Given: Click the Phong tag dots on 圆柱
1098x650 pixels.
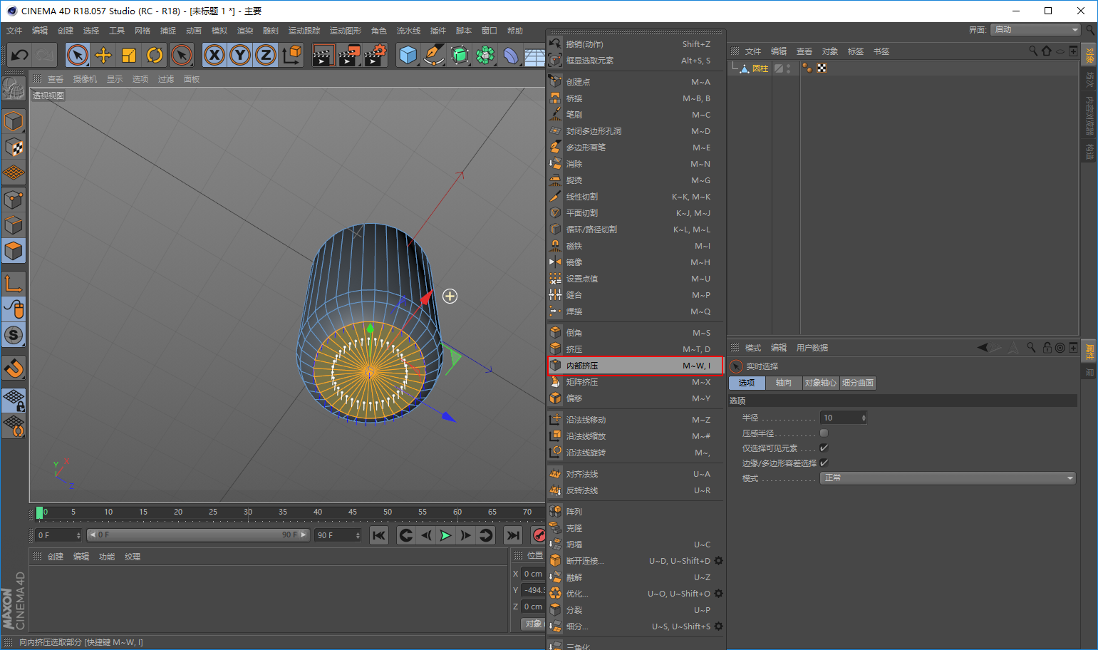Looking at the screenshot, I should [x=807, y=68].
